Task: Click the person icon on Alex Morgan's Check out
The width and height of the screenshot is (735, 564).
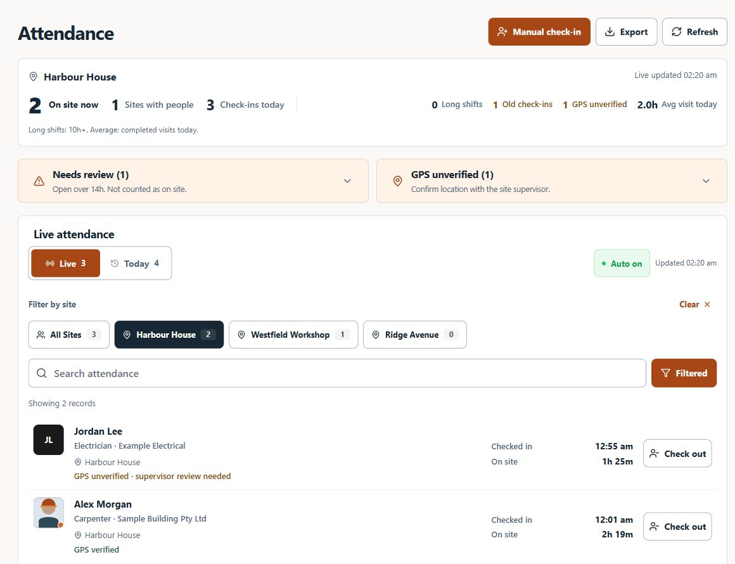Action: tap(654, 527)
